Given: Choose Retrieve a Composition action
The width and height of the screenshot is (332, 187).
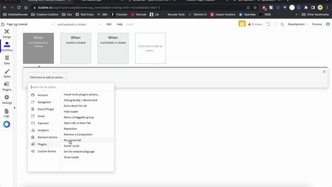Looking at the screenshot, I should click(x=78, y=135).
